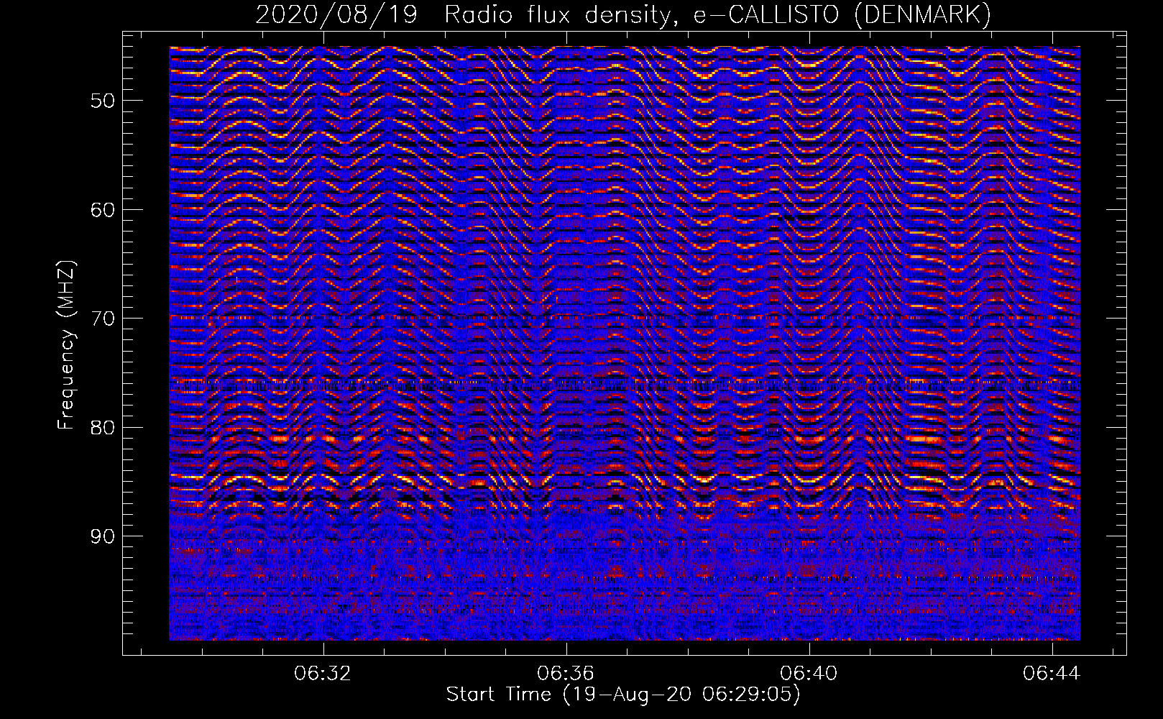Select the '60' frequency axis label
The width and height of the screenshot is (1163, 719).
pyautogui.click(x=103, y=210)
